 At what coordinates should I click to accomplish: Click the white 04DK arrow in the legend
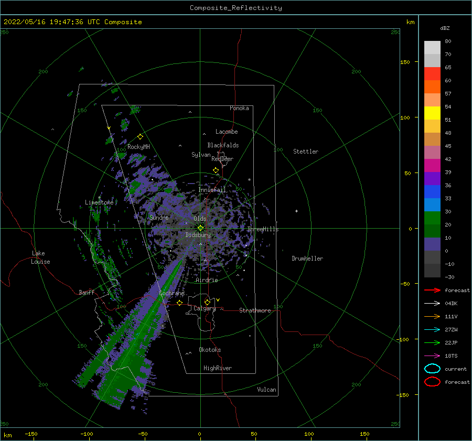(x=432, y=303)
